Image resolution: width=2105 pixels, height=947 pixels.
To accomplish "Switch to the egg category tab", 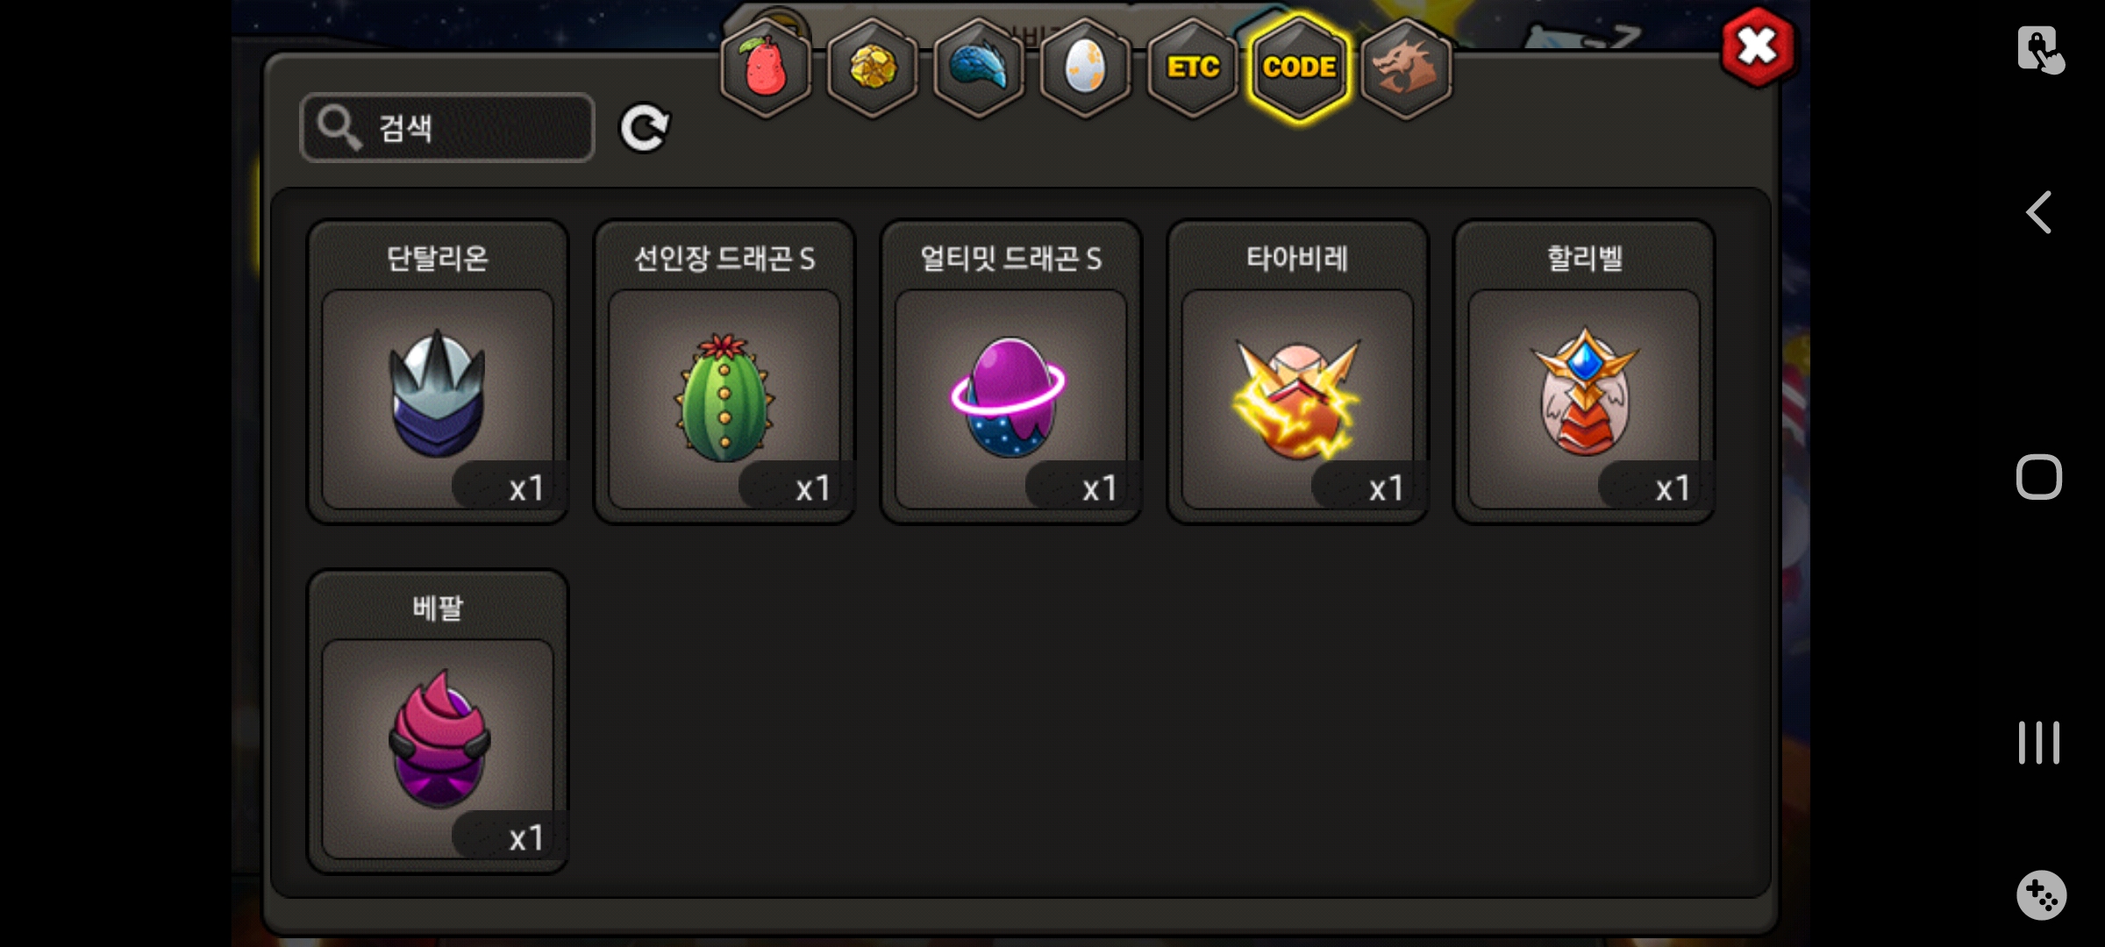I will point(1086,67).
